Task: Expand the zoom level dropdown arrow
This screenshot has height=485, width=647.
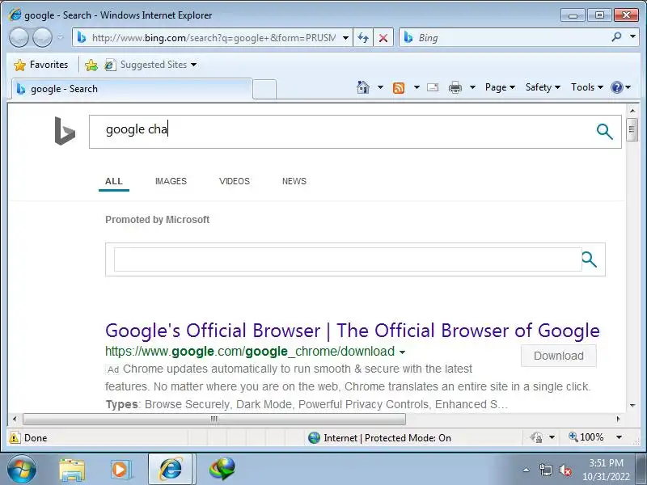Action: pos(619,437)
